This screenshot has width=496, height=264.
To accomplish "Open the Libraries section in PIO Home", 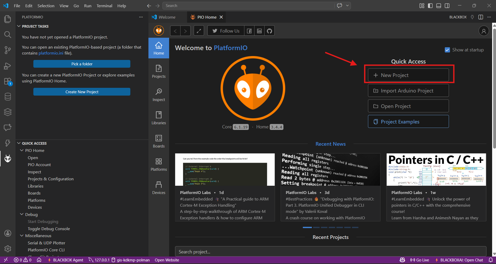I will point(159,118).
